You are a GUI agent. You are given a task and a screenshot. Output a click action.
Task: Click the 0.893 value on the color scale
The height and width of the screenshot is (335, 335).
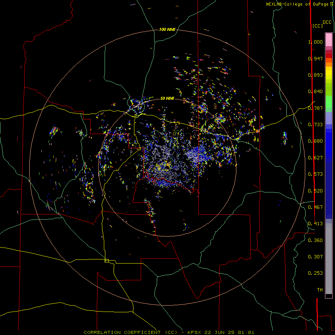click(315, 75)
